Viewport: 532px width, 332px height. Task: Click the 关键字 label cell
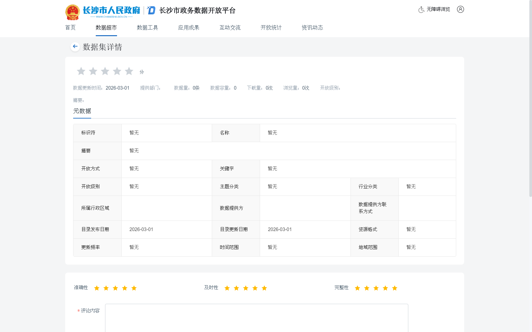[x=236, y=169]
